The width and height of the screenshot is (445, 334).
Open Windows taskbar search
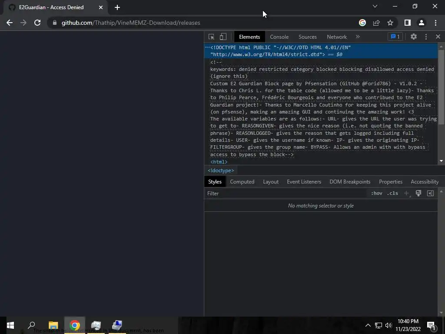31,325
